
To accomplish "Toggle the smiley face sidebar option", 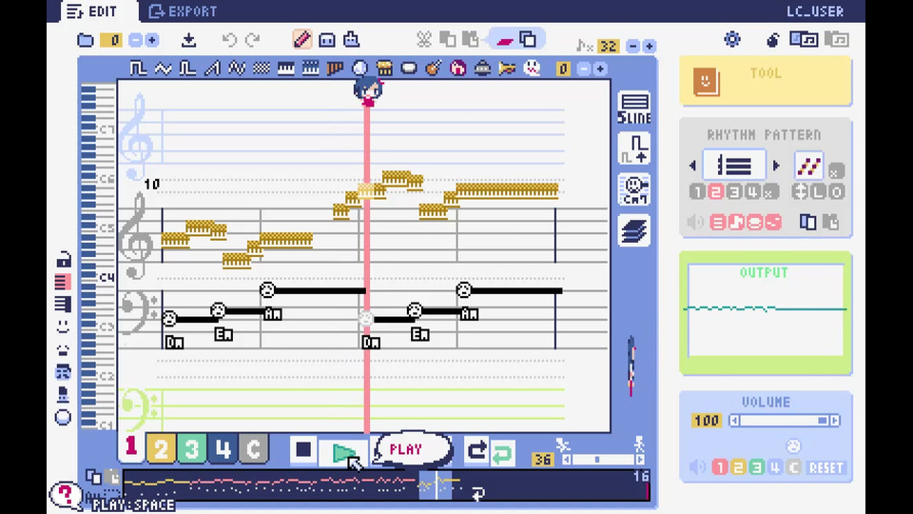I will click(63, 326).
